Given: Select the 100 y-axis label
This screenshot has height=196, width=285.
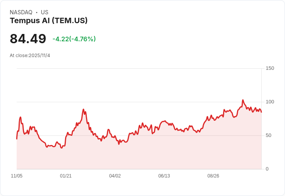Looking at the screenshot, I should [x=270, y=102].
